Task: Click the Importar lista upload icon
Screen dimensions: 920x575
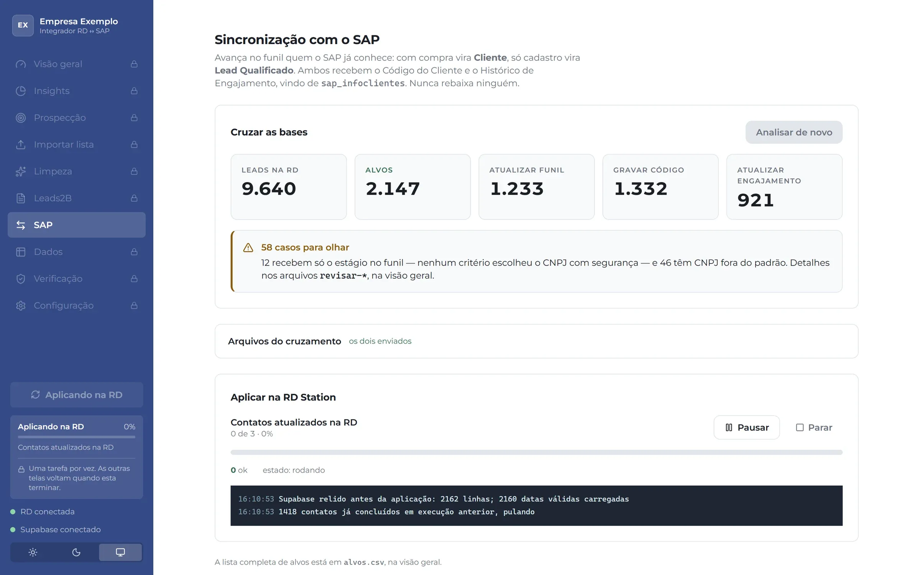Action: (x=21, y=145)
